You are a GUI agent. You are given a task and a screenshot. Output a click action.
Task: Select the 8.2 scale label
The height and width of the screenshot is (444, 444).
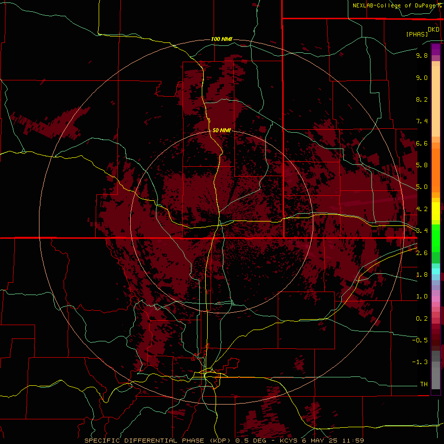[422, 99]
